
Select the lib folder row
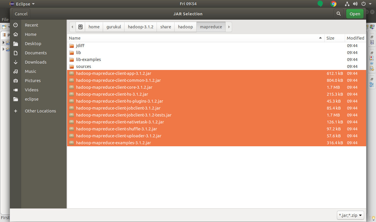click(x=217, y=53)
